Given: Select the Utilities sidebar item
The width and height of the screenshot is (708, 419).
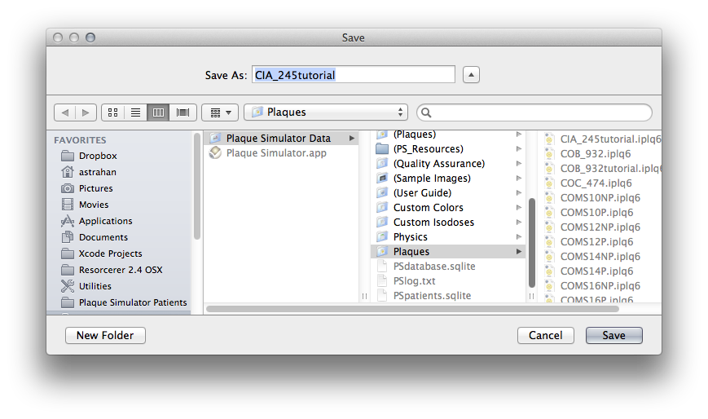Looking at the screenshot, I should point(95,286).
